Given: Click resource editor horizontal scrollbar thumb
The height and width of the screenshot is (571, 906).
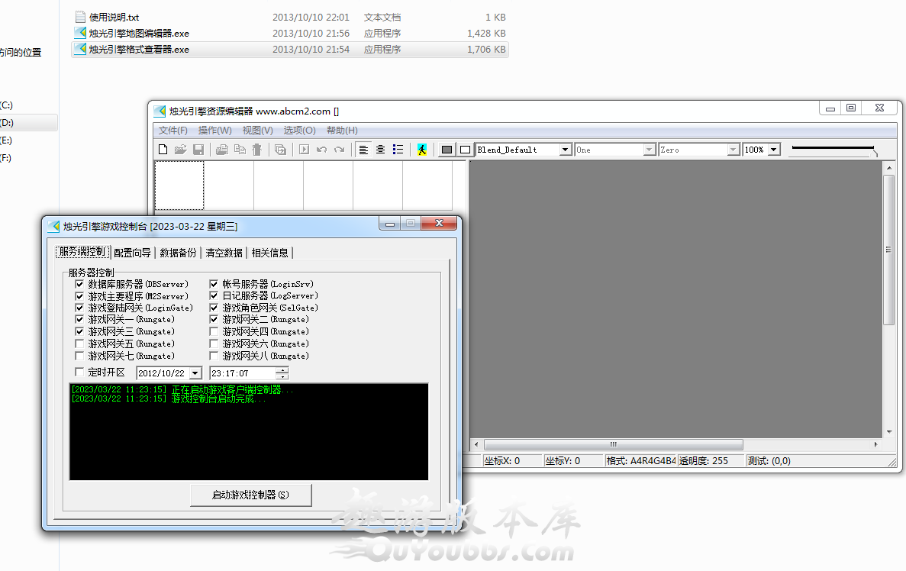Looking at the screenshot, I should tap(613, 444).
